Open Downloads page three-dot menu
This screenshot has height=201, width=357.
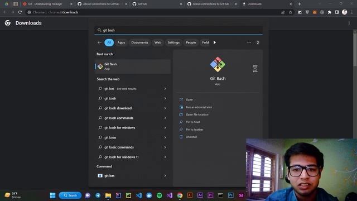349,23
